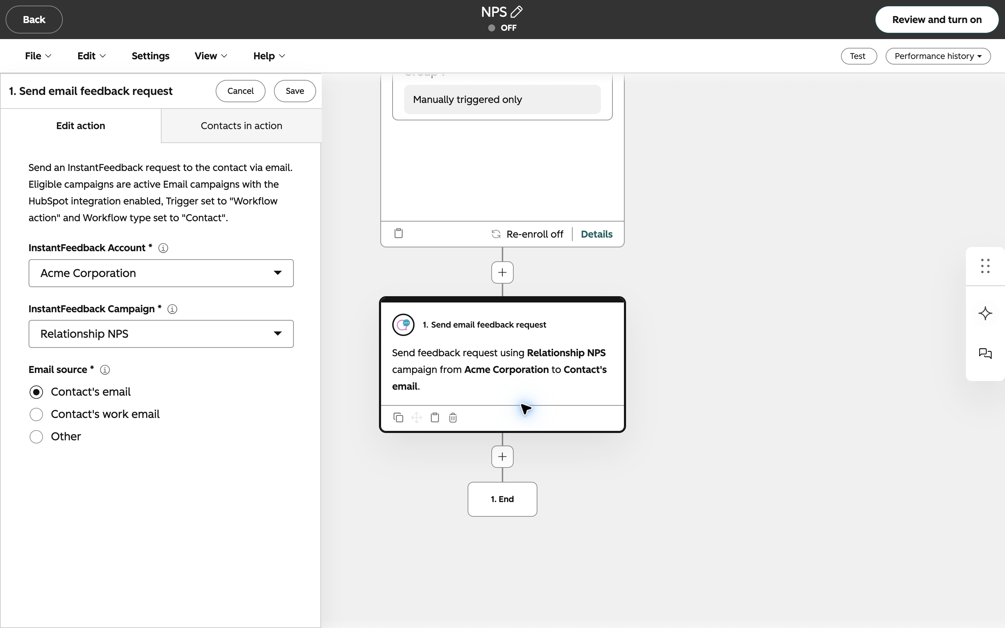Expand the Performance history dropdown
Screen dimensions: 1005x628
[x=938, y=56]
